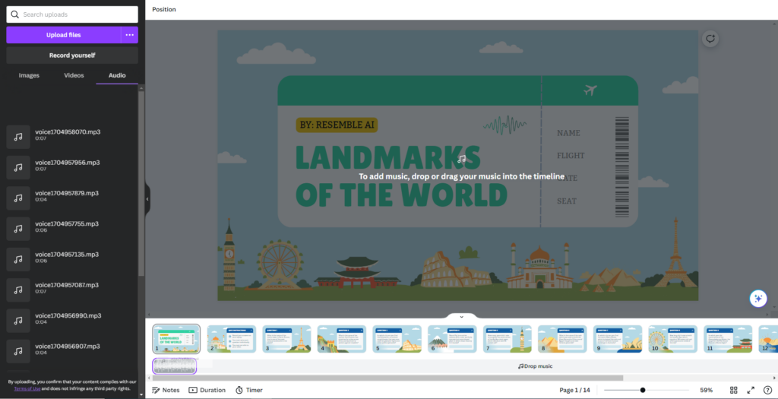Click the Drop music track area
Viewport: 778px width, 399px height.
click(x=535, y=366)
